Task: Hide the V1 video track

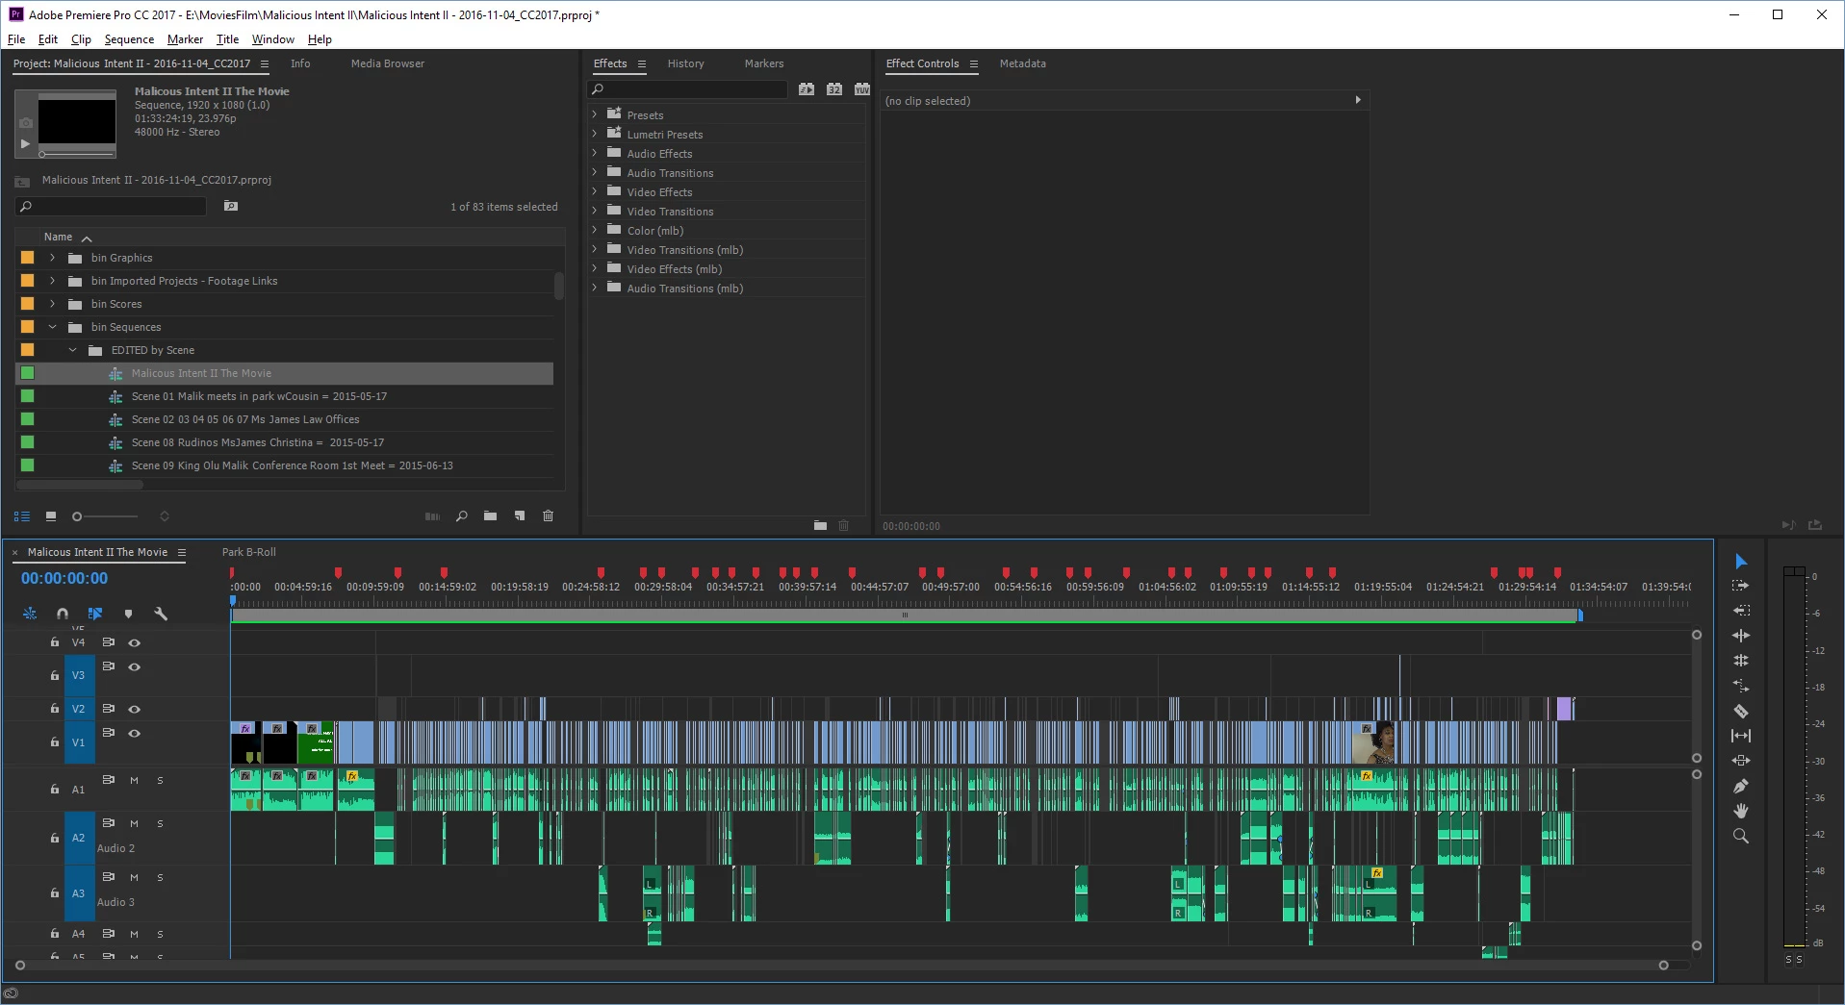Action: (x=135, y=733)
